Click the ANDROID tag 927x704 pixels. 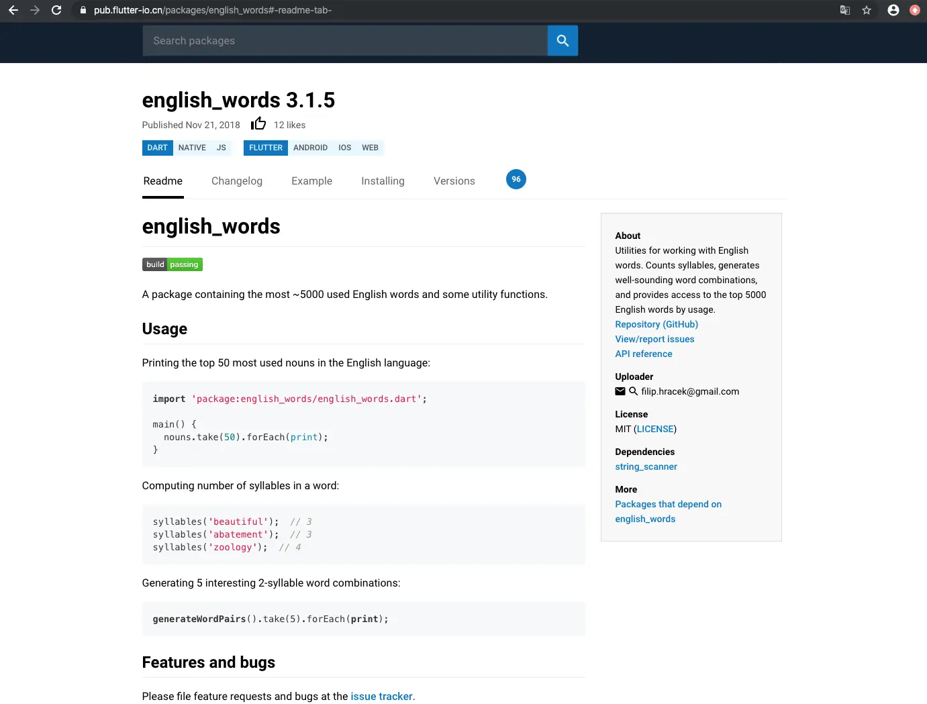point(310,148)
